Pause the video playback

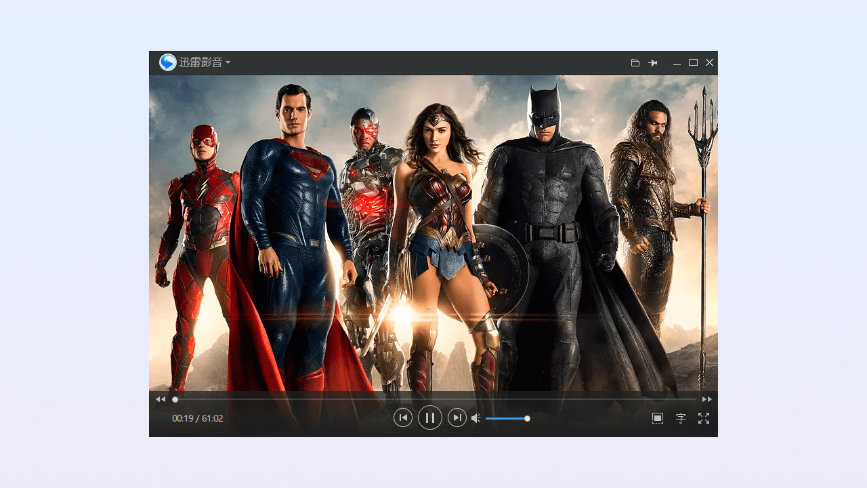coord(430,418)
